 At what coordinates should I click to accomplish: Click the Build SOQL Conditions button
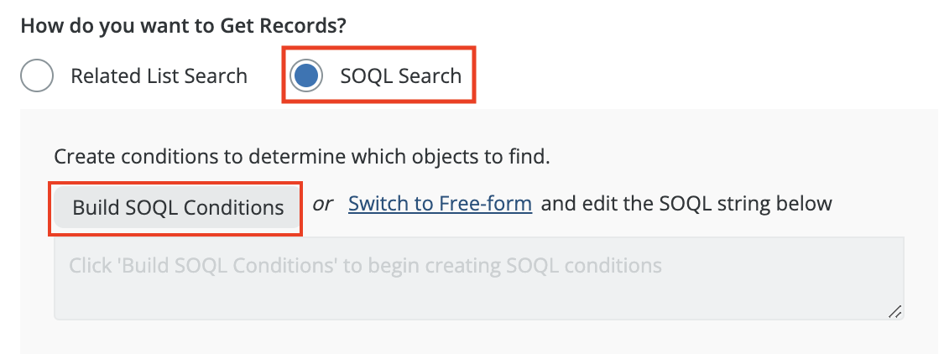pyautogui.click(x=178, y=207)
